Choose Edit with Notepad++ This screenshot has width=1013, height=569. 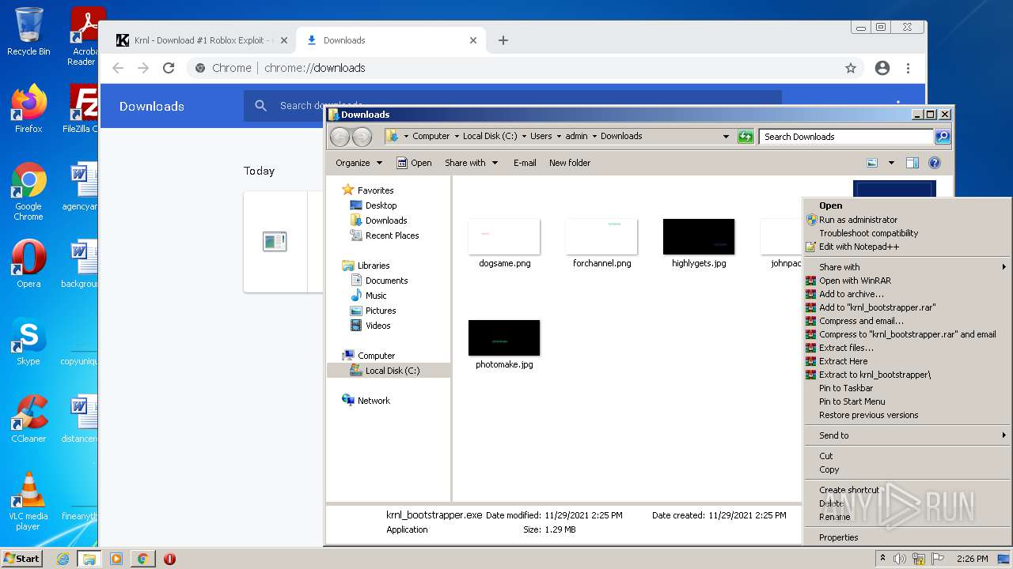tap(907, 247)
